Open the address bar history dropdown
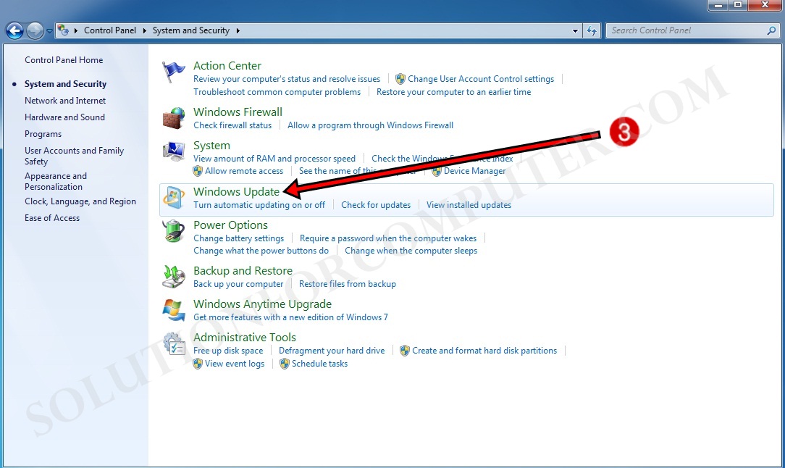The width and height of the screenshot is (785, 468). pyautogui.click(x=576, y=30)
